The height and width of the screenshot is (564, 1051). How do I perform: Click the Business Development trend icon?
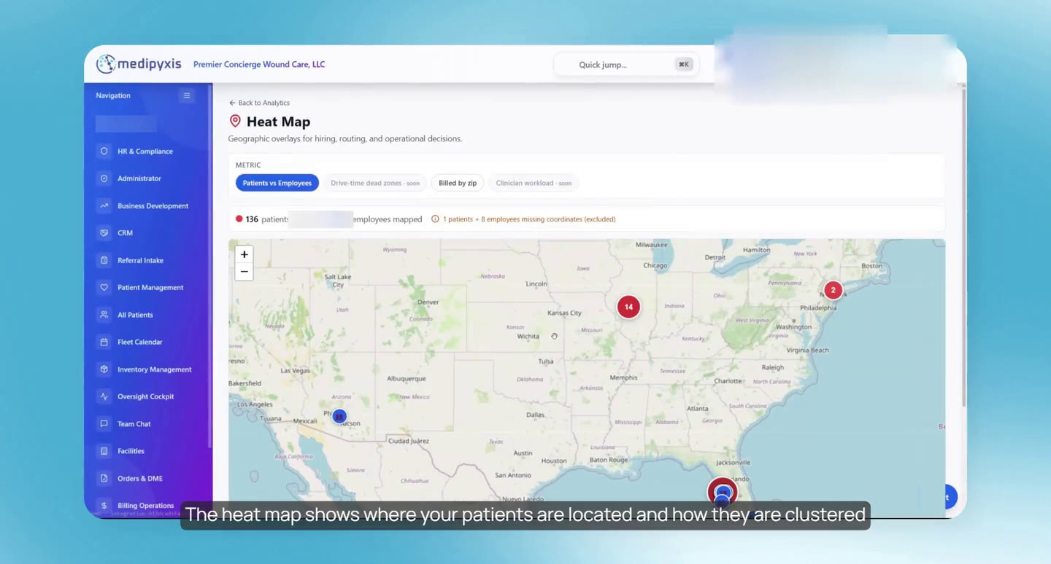coord(104,205)
